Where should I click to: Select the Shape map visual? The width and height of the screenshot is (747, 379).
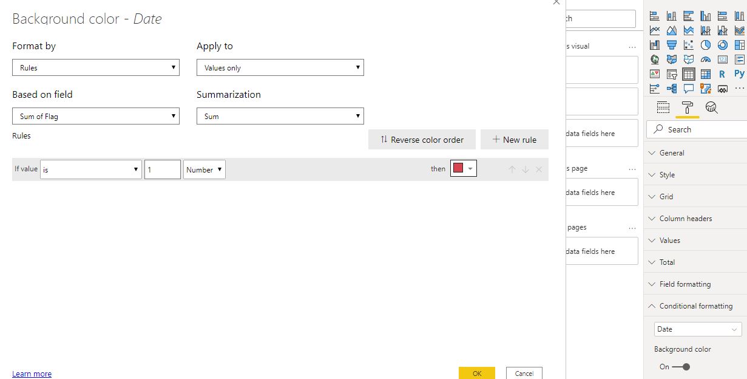pos(689,60)
